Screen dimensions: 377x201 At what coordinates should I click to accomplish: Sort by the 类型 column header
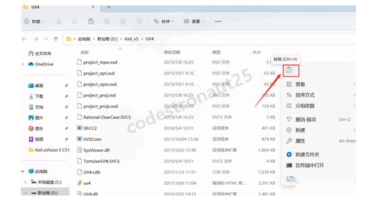pyautogui.click(x=216, y=53)
